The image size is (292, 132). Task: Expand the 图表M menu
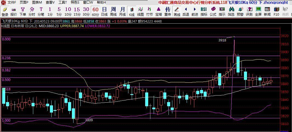37,2
